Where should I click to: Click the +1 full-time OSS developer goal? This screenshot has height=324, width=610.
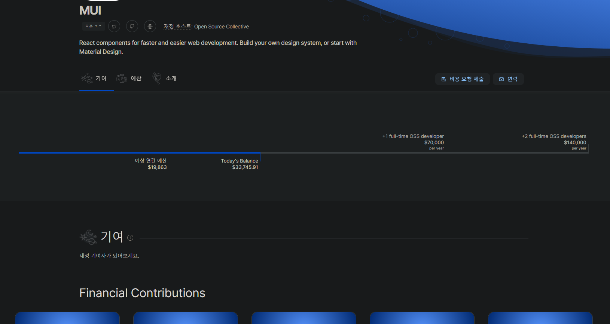413,136
